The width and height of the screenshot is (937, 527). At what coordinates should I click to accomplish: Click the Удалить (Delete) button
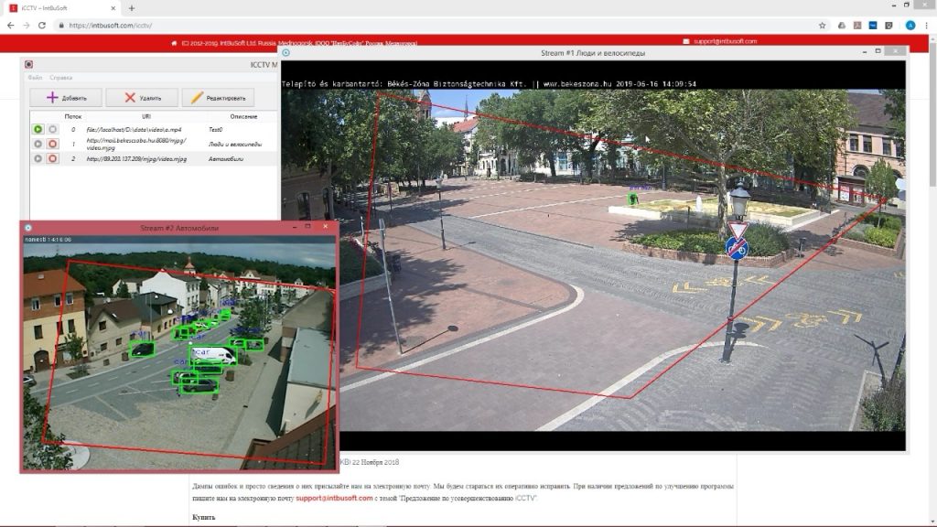142,98
